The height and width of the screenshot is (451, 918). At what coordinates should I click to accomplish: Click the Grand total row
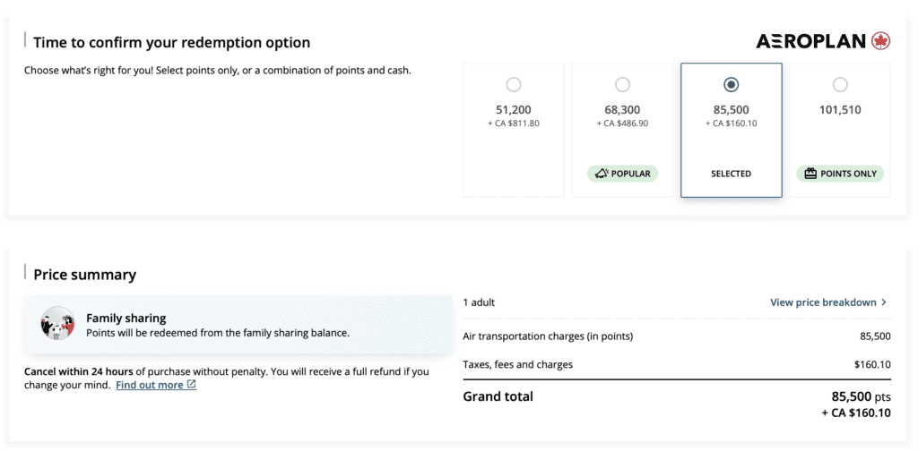click(x=676, y=403)
